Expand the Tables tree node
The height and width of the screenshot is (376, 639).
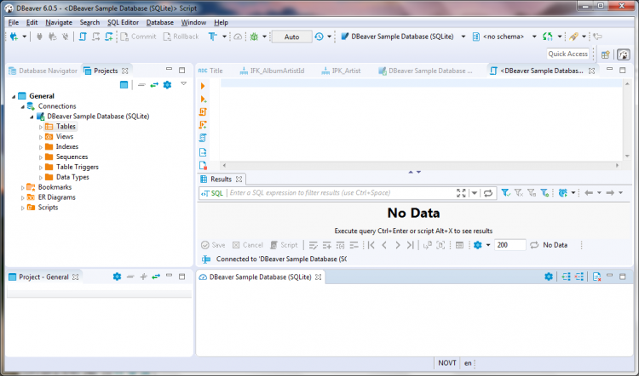[x=41, y=127]
